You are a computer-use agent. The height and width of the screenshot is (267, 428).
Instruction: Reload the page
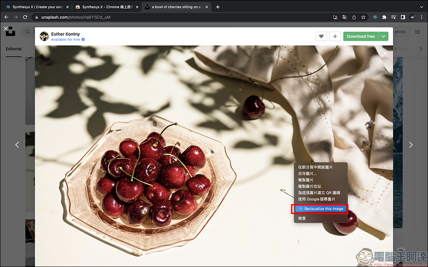(25, 17)
